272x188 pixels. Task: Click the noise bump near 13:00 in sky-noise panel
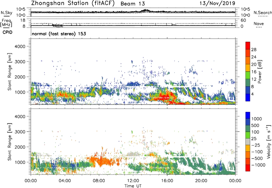[x=146, y=11]
